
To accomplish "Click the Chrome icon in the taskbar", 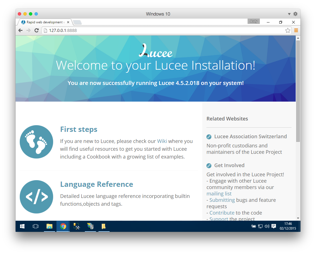I will (x=63, y=226).
